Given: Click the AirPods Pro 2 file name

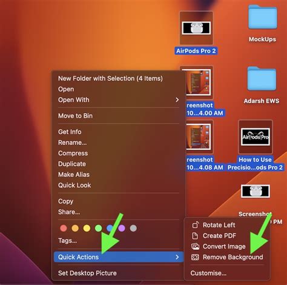Looking at the screenshot, I should tap(196, 51).
